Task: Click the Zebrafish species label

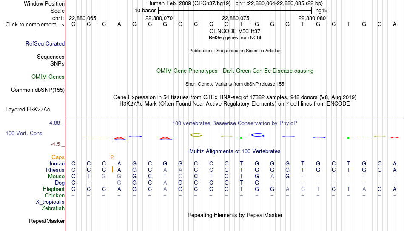Action: pyautogui.click(x=53, y=208)
